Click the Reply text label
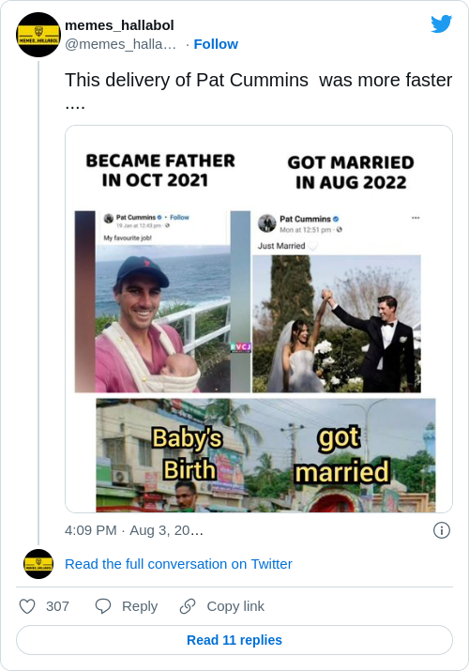This screenshot has width=469, height=671. pyautogui.click(x=140, y=606)
